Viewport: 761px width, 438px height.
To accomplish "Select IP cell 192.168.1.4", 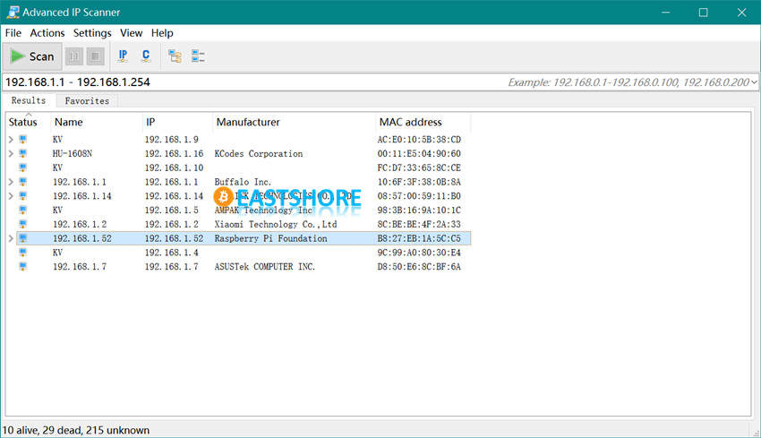I will tap(172, 253).
